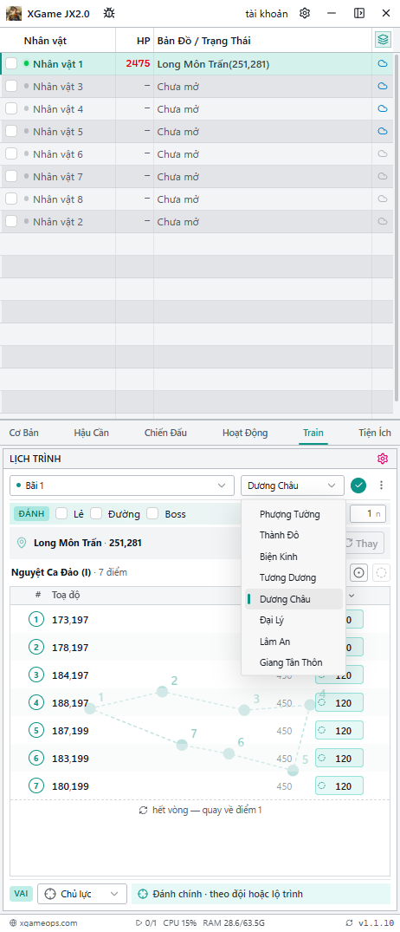The width and height of the screenshot is (400, 932).
Task: Check the box for Nhân vật 3
Action: click(11, 86)
